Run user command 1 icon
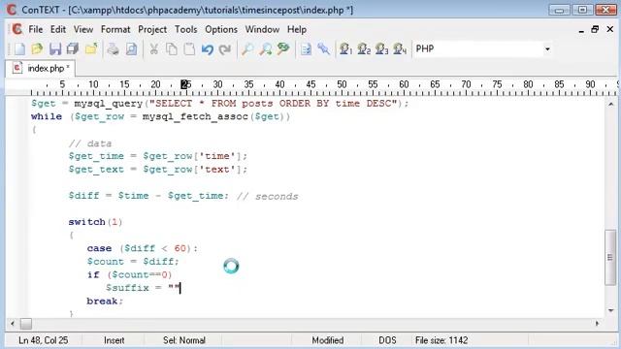The image size is (621, 349). [345, 49]
